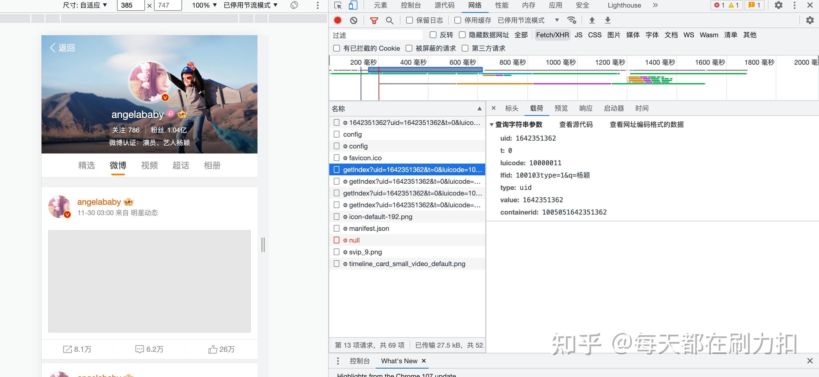This screenshot has height=377, width=819.
Task: Export HAR file download arrow
Action: pyautogui.click(x=608, y=20)
